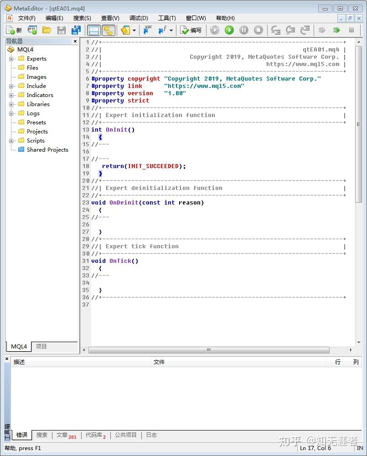This screenshot has width=367, height=456.
Task: Open the 帮助(H) menu
Action: point(225,18)
